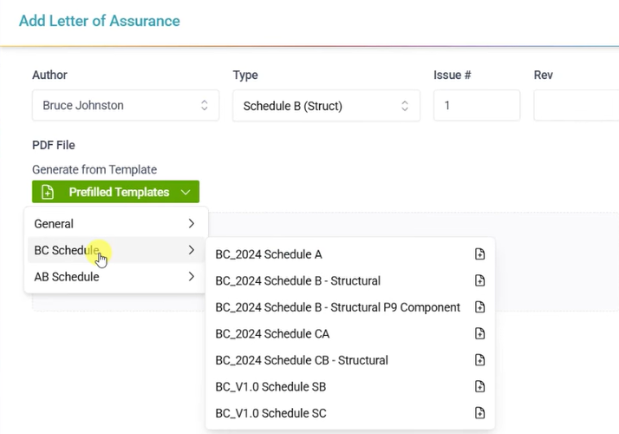Viewport: 619px width, 434px height.
Task: Expand the General templates submenu
Action: tap(115, 224)
